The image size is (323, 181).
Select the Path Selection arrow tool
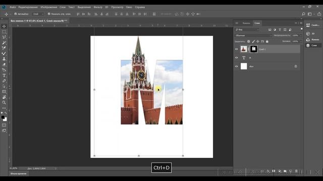(4, 86)
